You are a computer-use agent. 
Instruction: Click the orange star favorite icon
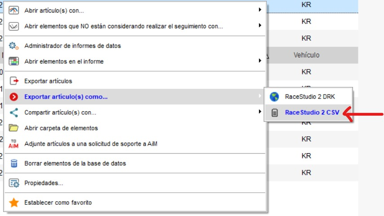[x=14, y=202]
